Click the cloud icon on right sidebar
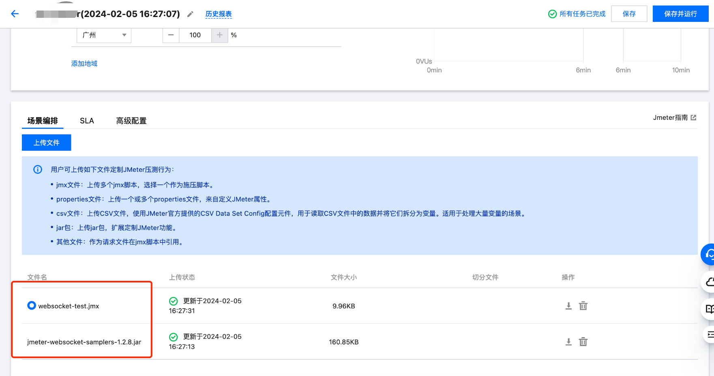 (709, 282)
